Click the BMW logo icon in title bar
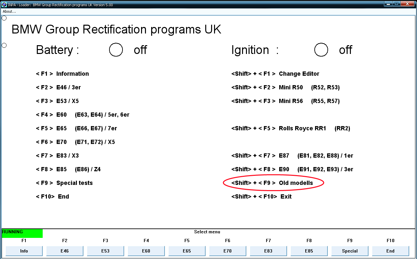Image resolution: width=417 pixels, height=259 pixels. click(x=4, y=4)
